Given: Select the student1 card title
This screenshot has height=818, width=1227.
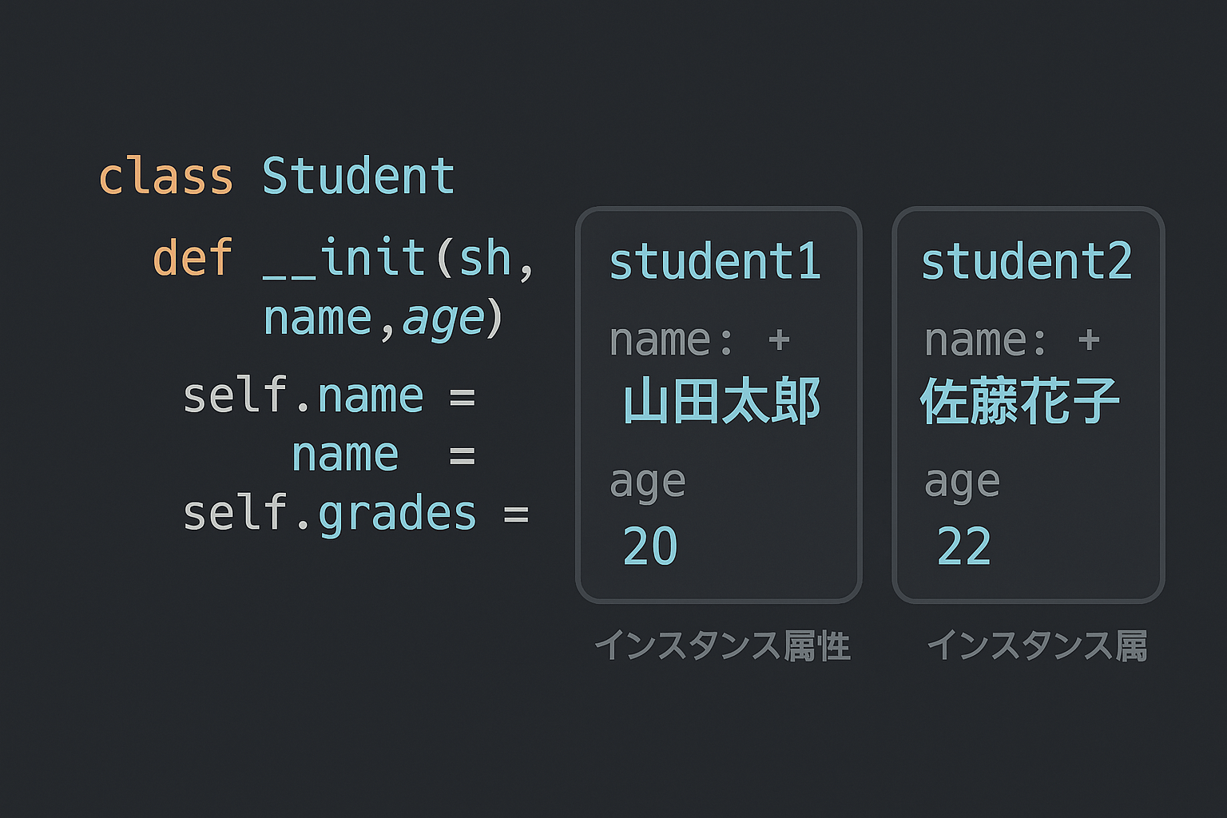Looking at the screenshot, I should (715, 262).
